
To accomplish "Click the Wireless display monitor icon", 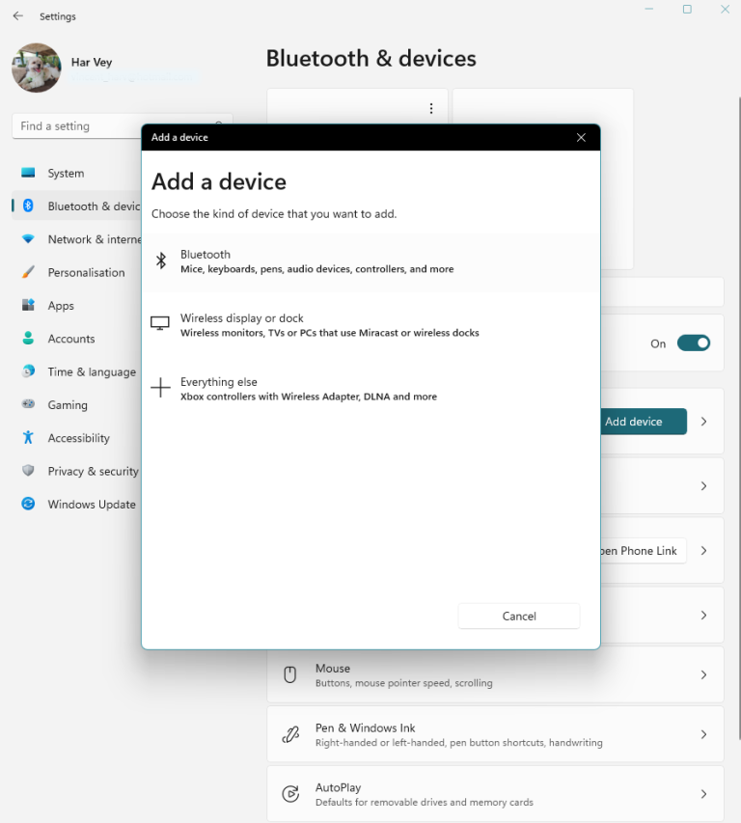I will coord(160,324).
